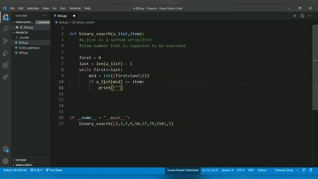Start Live Share from status bar
Image resolution: width=318 pixels, height=179 pixels.
[x=54, y=170]
